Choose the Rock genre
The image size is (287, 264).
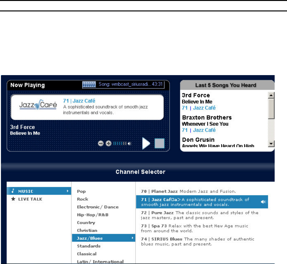(x=83, y=199)
